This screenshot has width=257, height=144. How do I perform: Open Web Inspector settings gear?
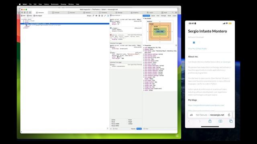[x=176, y=12]
